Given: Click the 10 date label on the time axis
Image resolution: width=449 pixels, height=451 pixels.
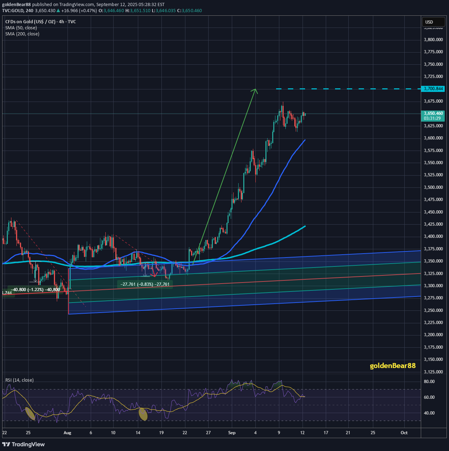Looking at the screenshot, I should click(113, 433).
